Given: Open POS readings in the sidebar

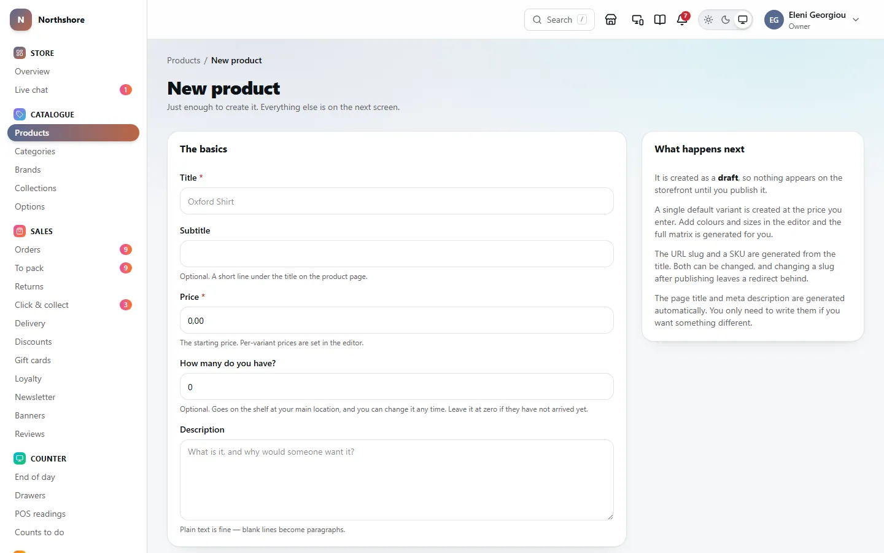Looking at the screenshot, I should pos(73,514).
